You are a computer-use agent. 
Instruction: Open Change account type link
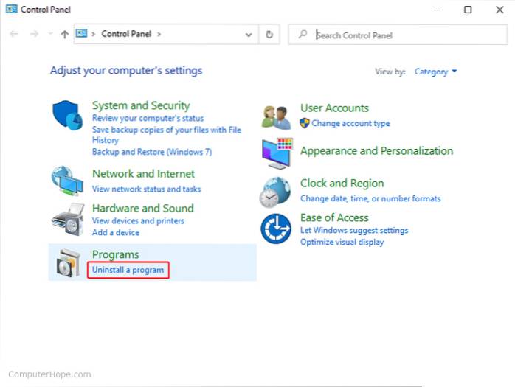350,124
